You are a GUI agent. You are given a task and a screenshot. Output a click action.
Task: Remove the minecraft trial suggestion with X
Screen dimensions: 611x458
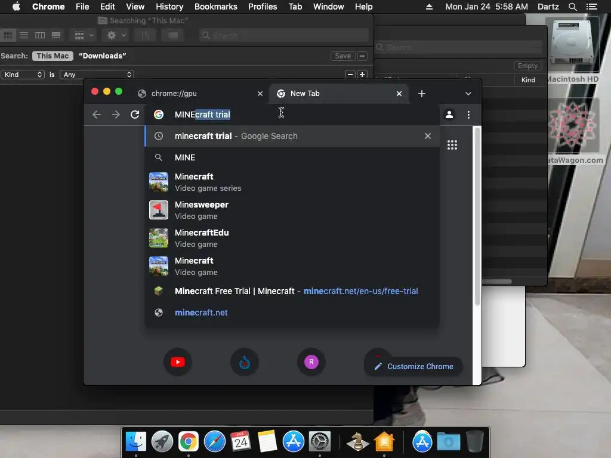pos(427,136)
